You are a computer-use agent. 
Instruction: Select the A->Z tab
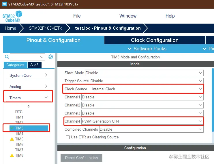[x=34, y=65]
